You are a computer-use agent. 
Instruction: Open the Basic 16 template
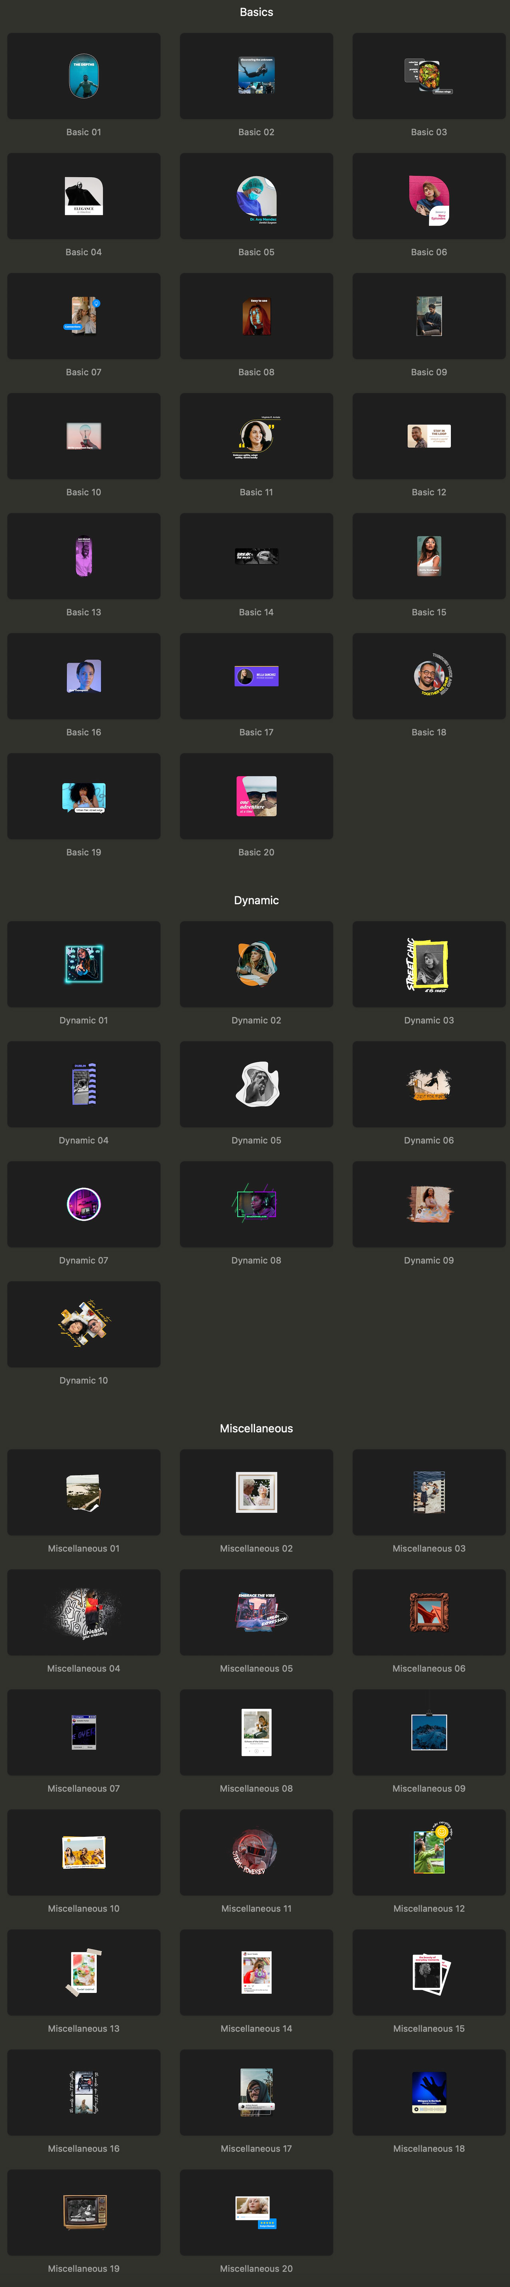point(84,677)
